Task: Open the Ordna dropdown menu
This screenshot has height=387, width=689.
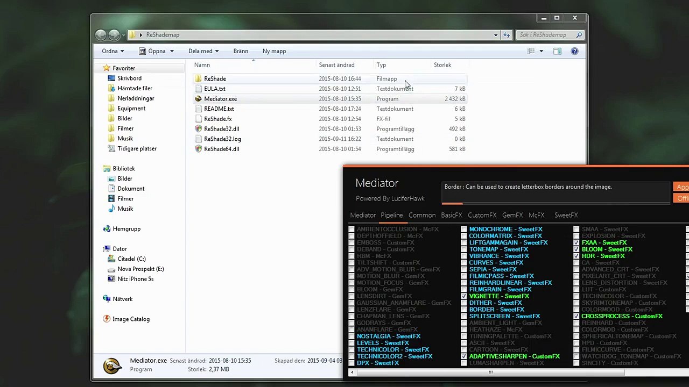Action: point(113,51)
